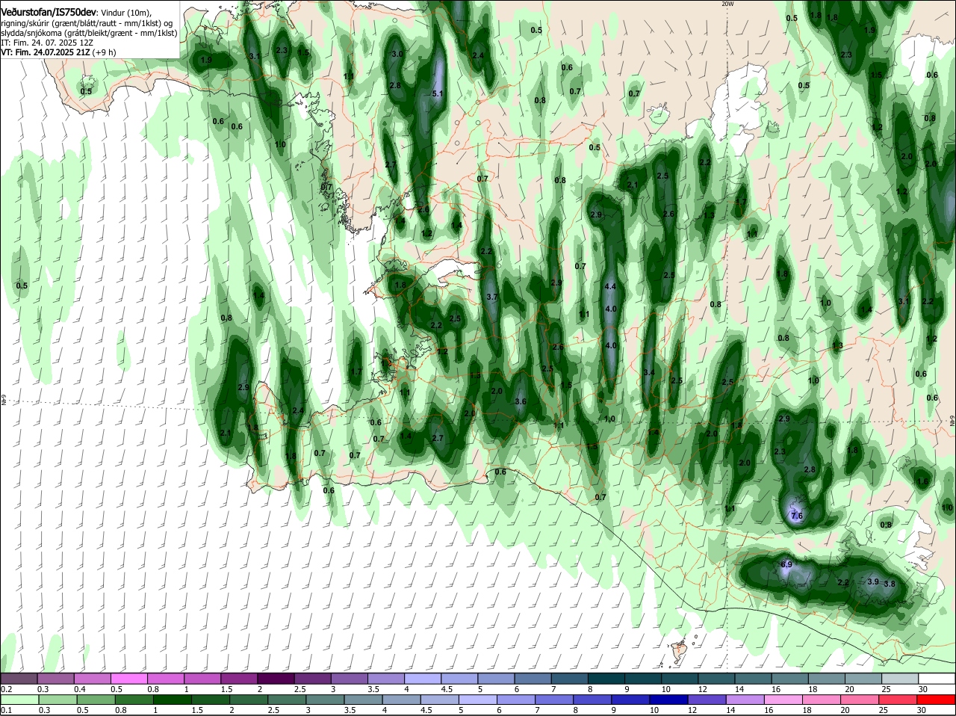Select the IT: Fim. 24. 07. 2025 12Z line

[47, 43]
